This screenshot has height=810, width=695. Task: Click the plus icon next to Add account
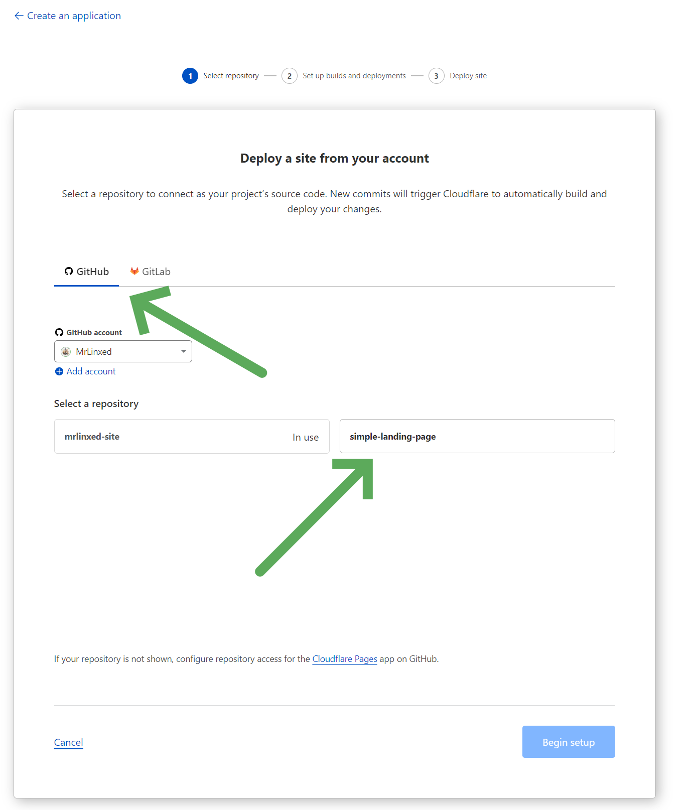click(x=59, y=371)
